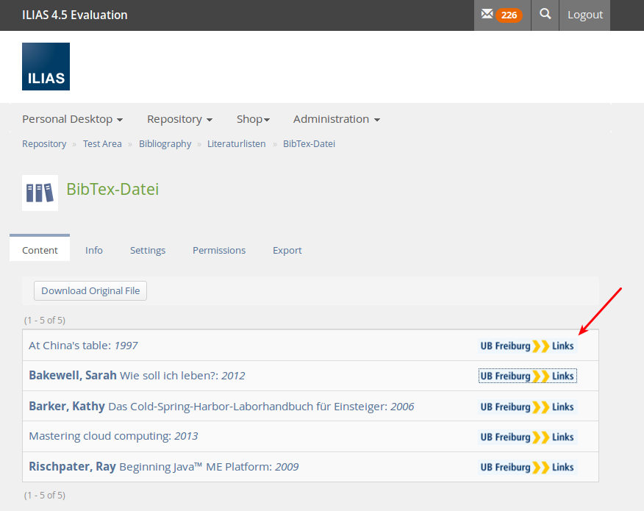Go to Literaturlisten in the breadcrumb
Screen dimensions: 644x511
(x=236, y=144)
